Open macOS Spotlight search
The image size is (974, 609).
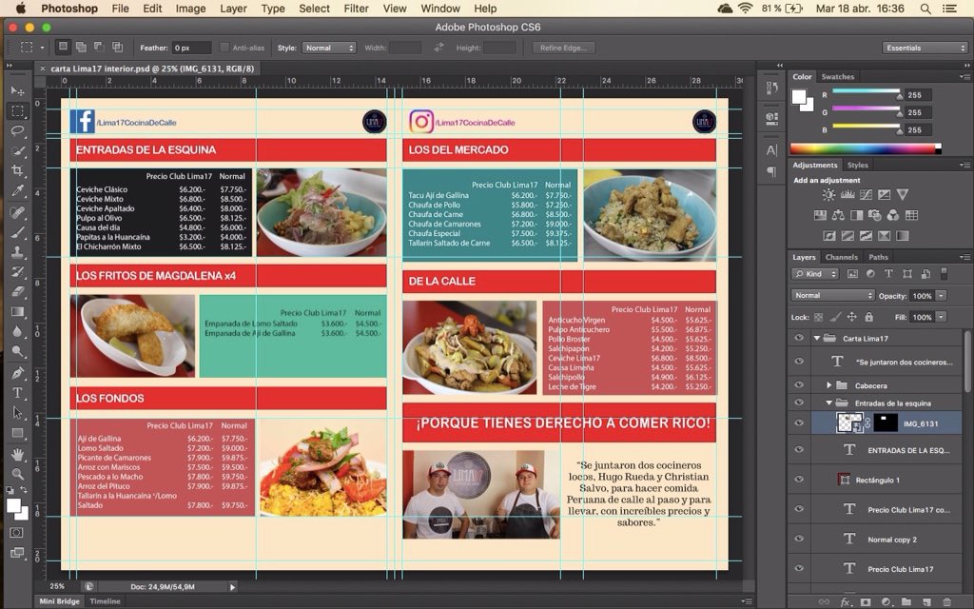pyautogui.click(x=925, y=9)
